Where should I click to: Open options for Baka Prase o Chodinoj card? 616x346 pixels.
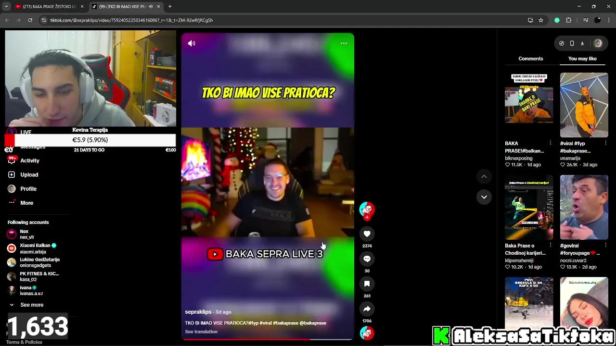click(551, 246)
